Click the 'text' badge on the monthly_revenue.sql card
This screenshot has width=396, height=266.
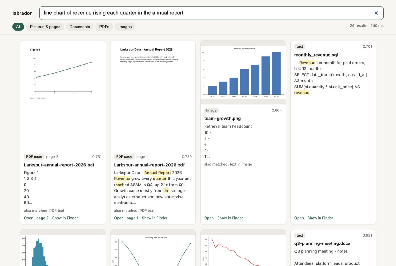pyautogui.click(x=300, y=46)
